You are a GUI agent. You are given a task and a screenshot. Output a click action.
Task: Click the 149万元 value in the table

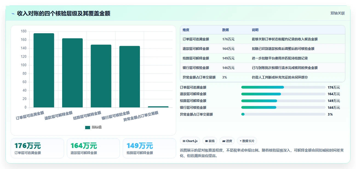[x=228, y=58]
